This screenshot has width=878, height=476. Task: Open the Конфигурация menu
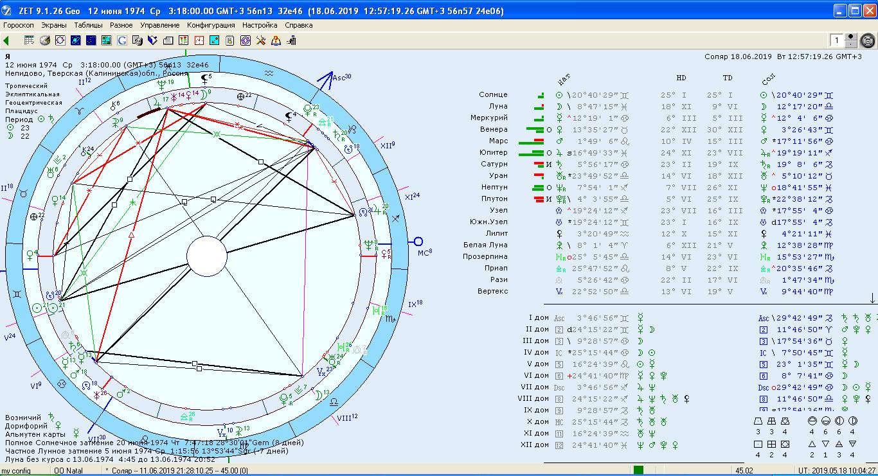pos(211,25)
